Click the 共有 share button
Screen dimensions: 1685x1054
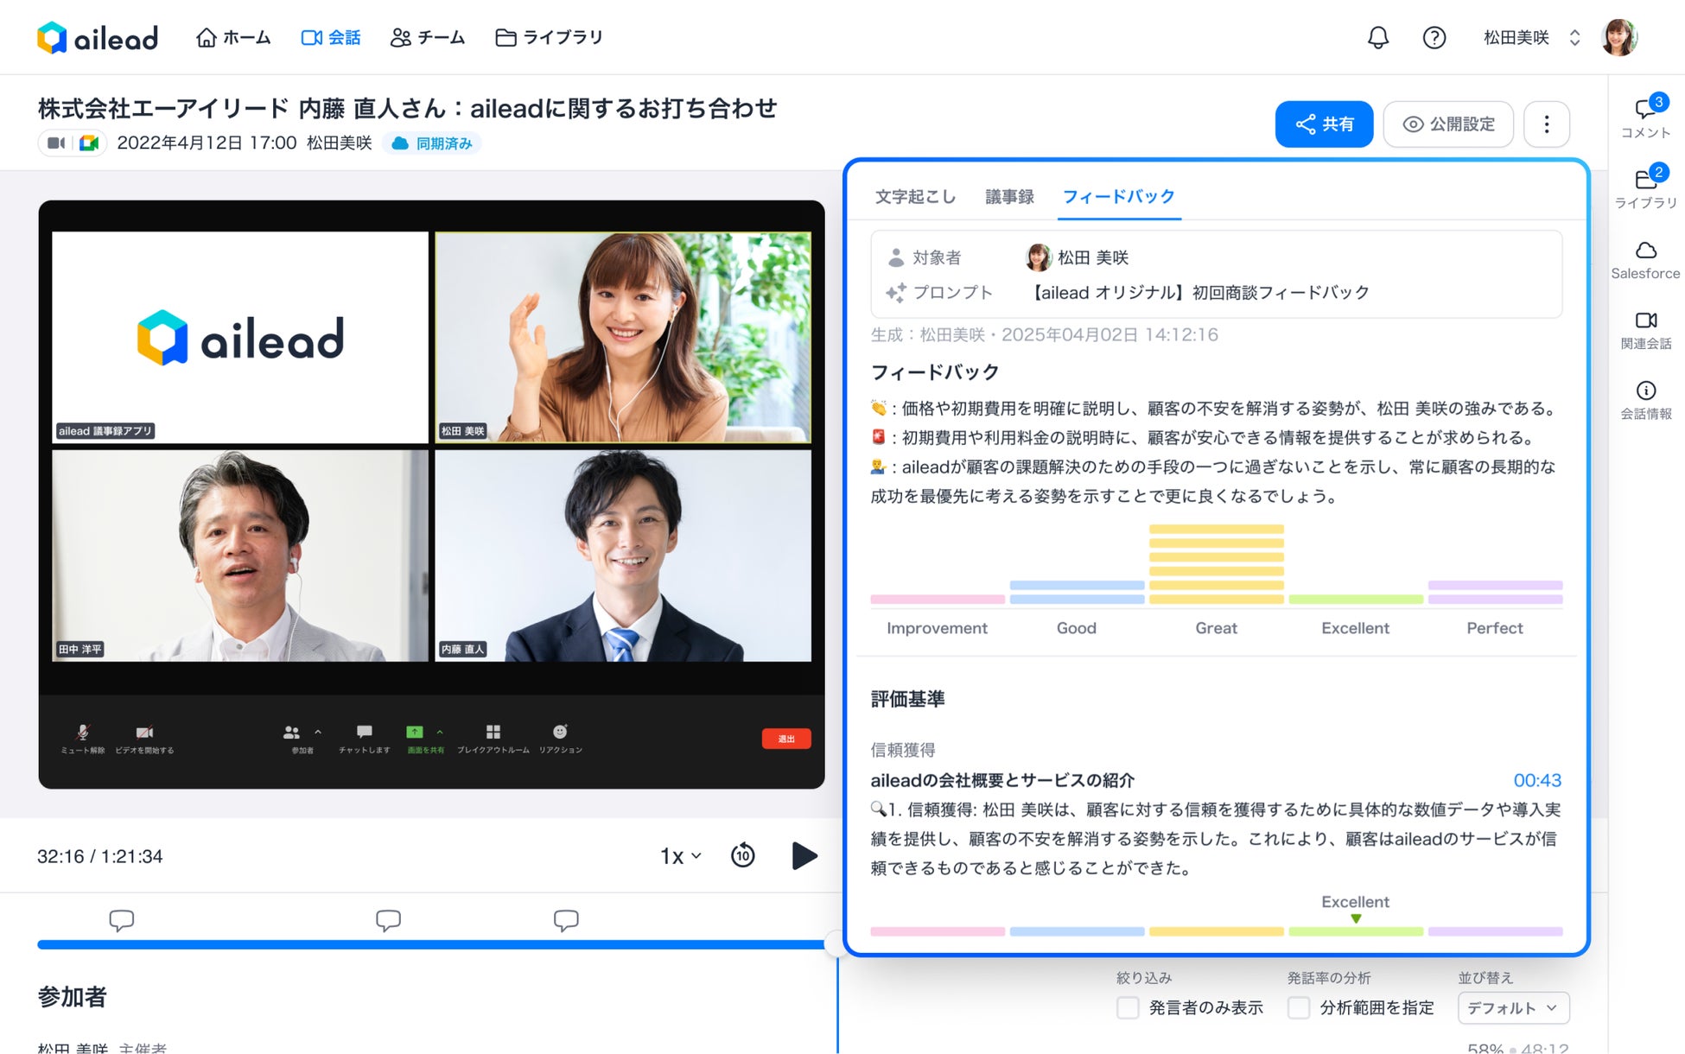click(1324, 124)
